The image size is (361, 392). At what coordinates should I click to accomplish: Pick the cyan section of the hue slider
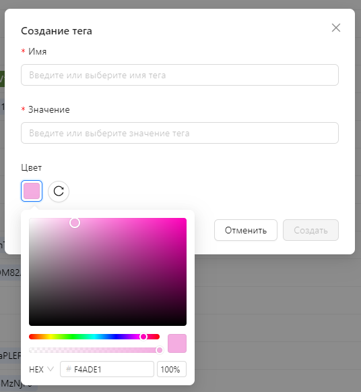(94, 337)
